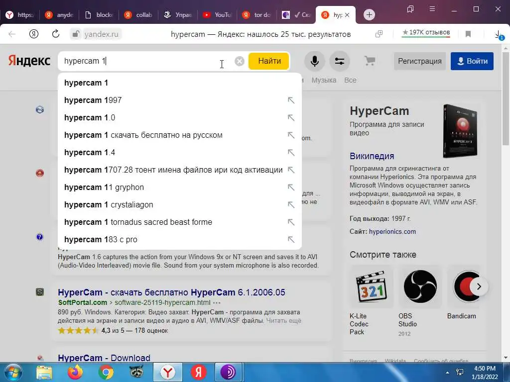Click the 197K отзывов rating badge

point(426,32)
